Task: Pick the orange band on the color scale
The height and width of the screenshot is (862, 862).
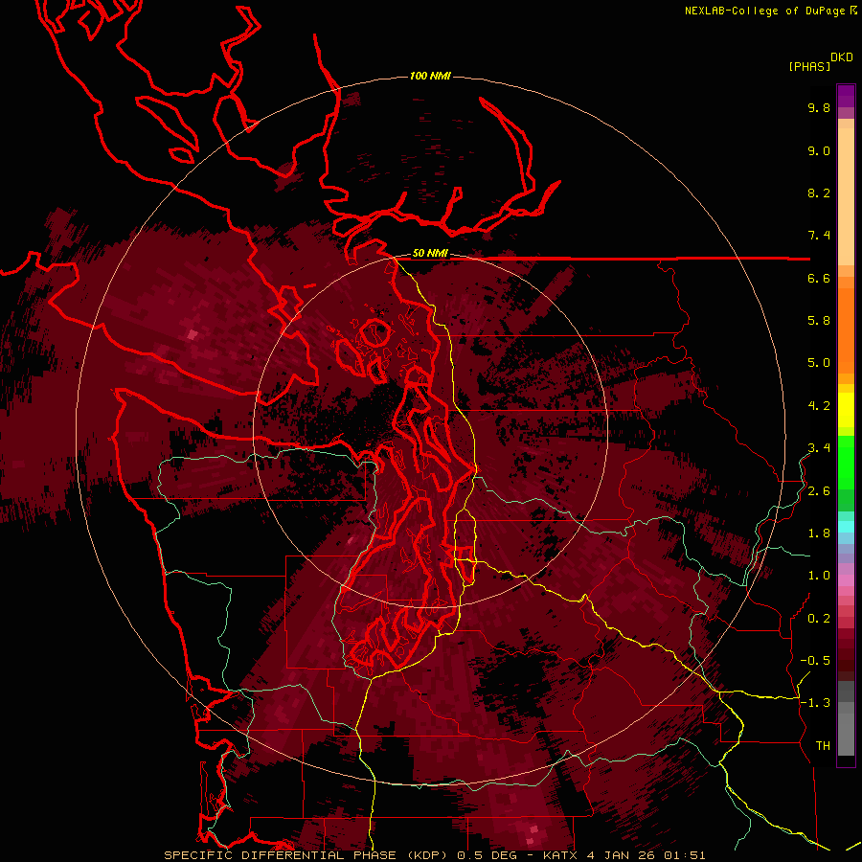Action: [846, 329]
